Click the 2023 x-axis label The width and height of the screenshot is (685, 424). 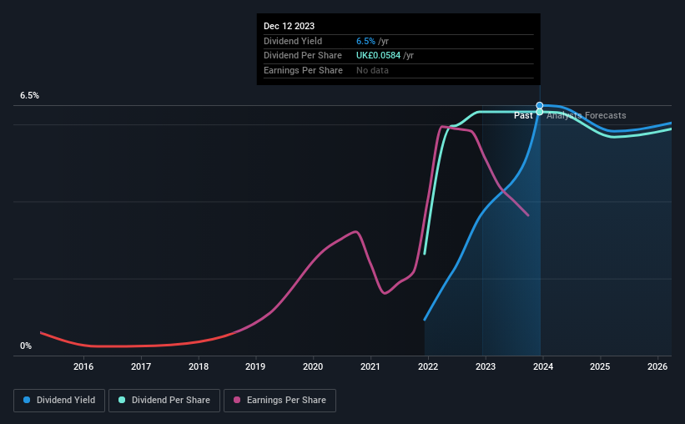click(486, 366)
